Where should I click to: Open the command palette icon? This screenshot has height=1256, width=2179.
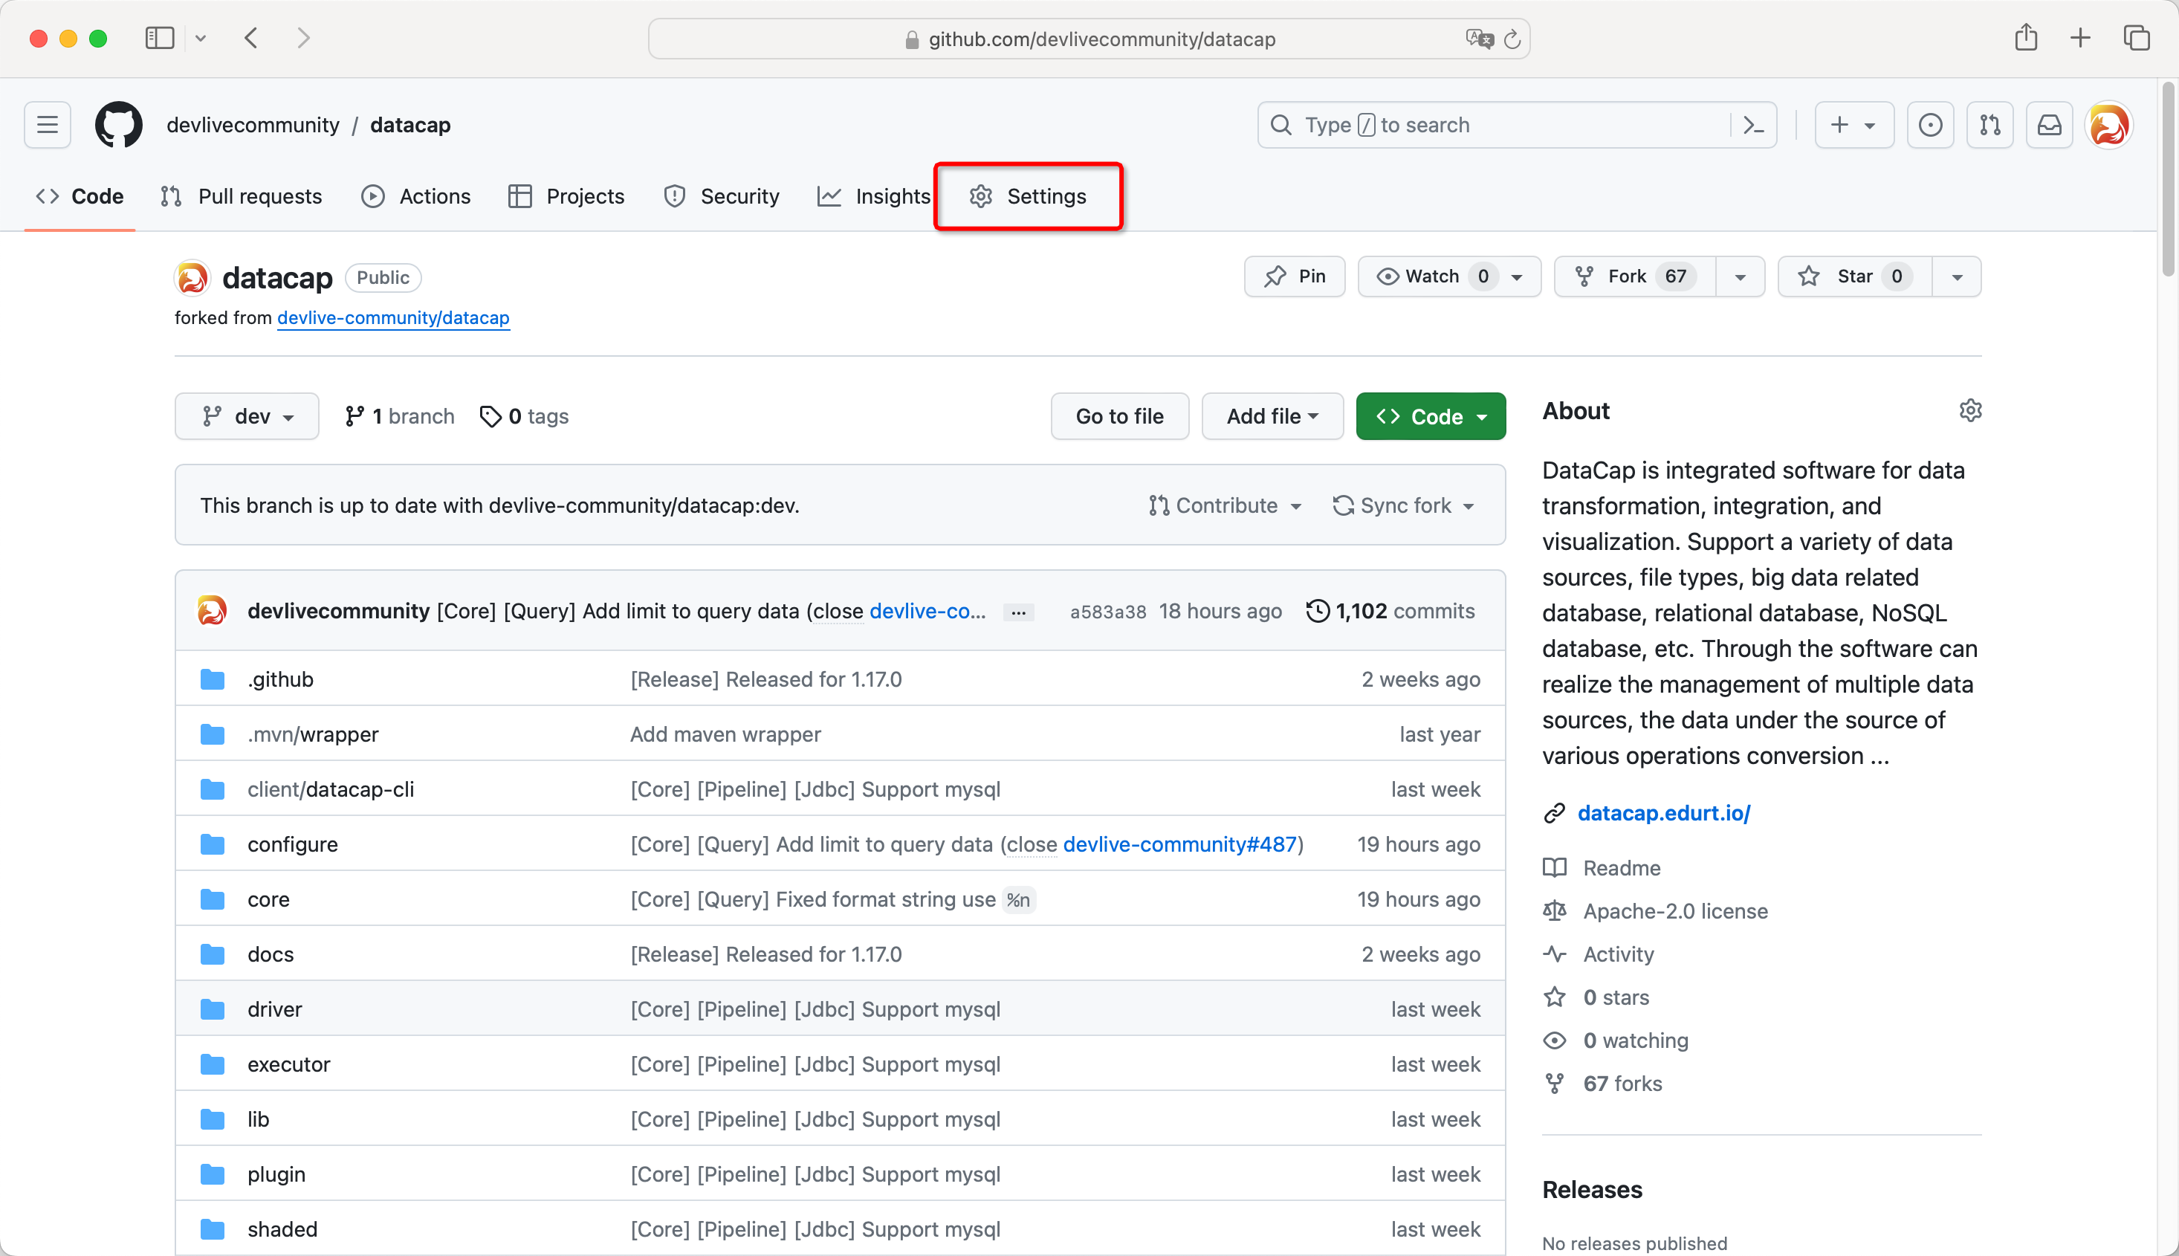coord(1753,125)
